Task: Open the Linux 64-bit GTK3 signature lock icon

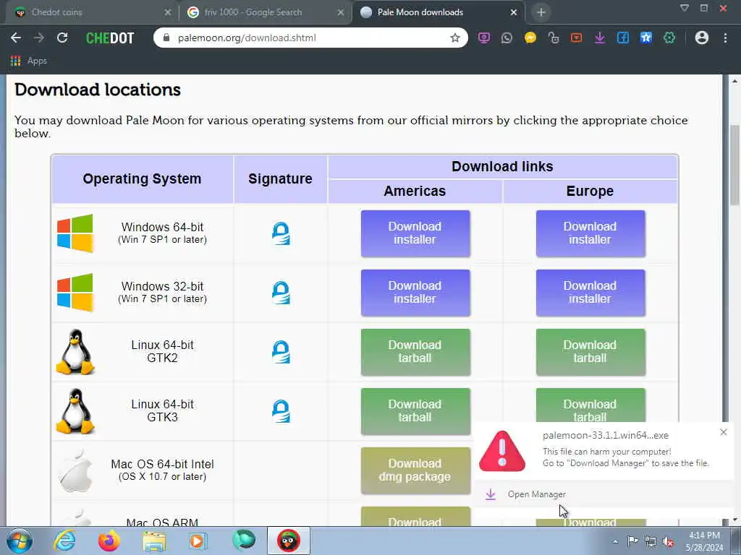Action: click(281, 411)
